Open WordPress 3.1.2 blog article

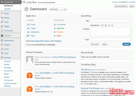(88, 70)
